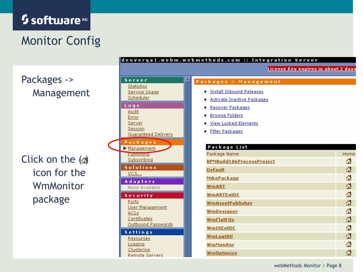Open the WmLogUtil package link

tap(220, 236)
